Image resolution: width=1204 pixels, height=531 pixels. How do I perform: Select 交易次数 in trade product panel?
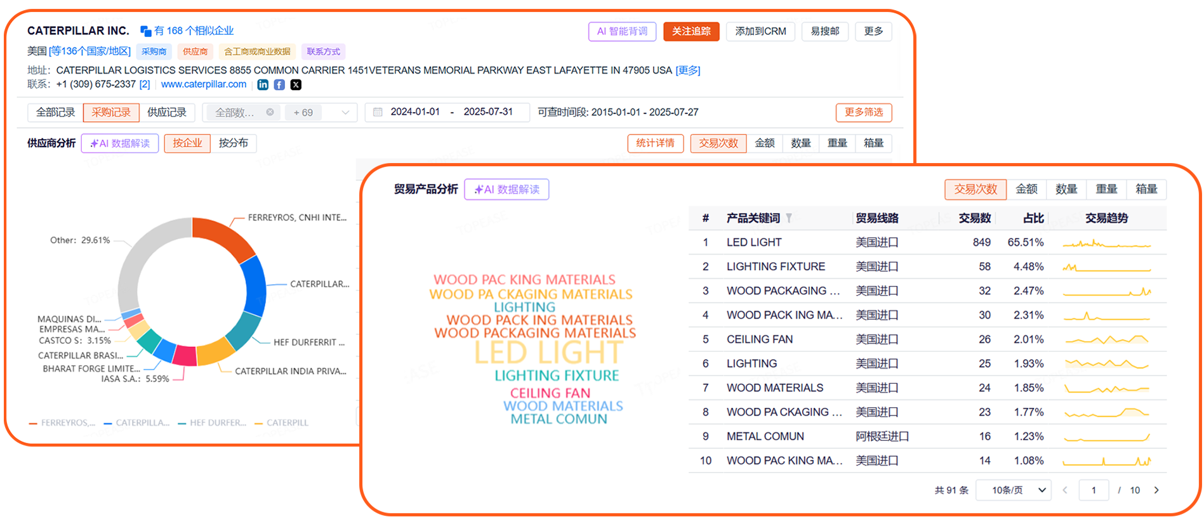tap(976, 189)
